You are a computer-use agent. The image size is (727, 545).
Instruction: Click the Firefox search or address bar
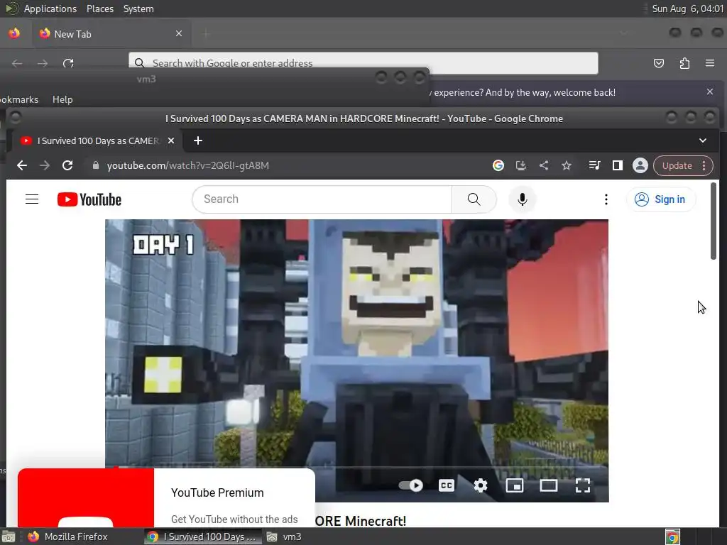pos(363,63)
